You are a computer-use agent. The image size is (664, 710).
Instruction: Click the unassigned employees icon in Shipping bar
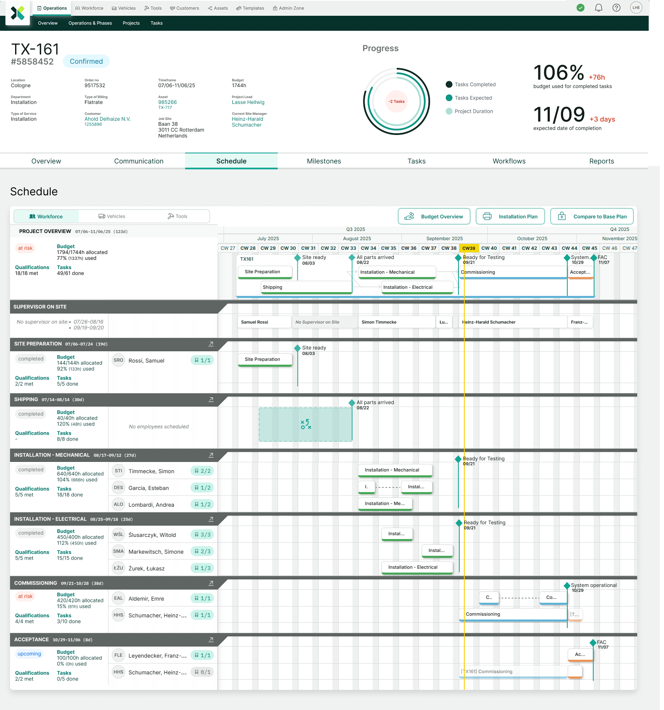tap(306, 425)
